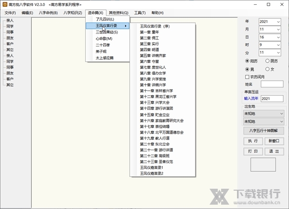The width and height of the screenshot is (289, 209).
Task: Open the 八字命例(B) menu
Action: coord(48,13)
